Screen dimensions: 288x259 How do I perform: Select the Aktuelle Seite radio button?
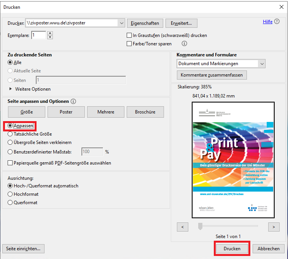10,70
